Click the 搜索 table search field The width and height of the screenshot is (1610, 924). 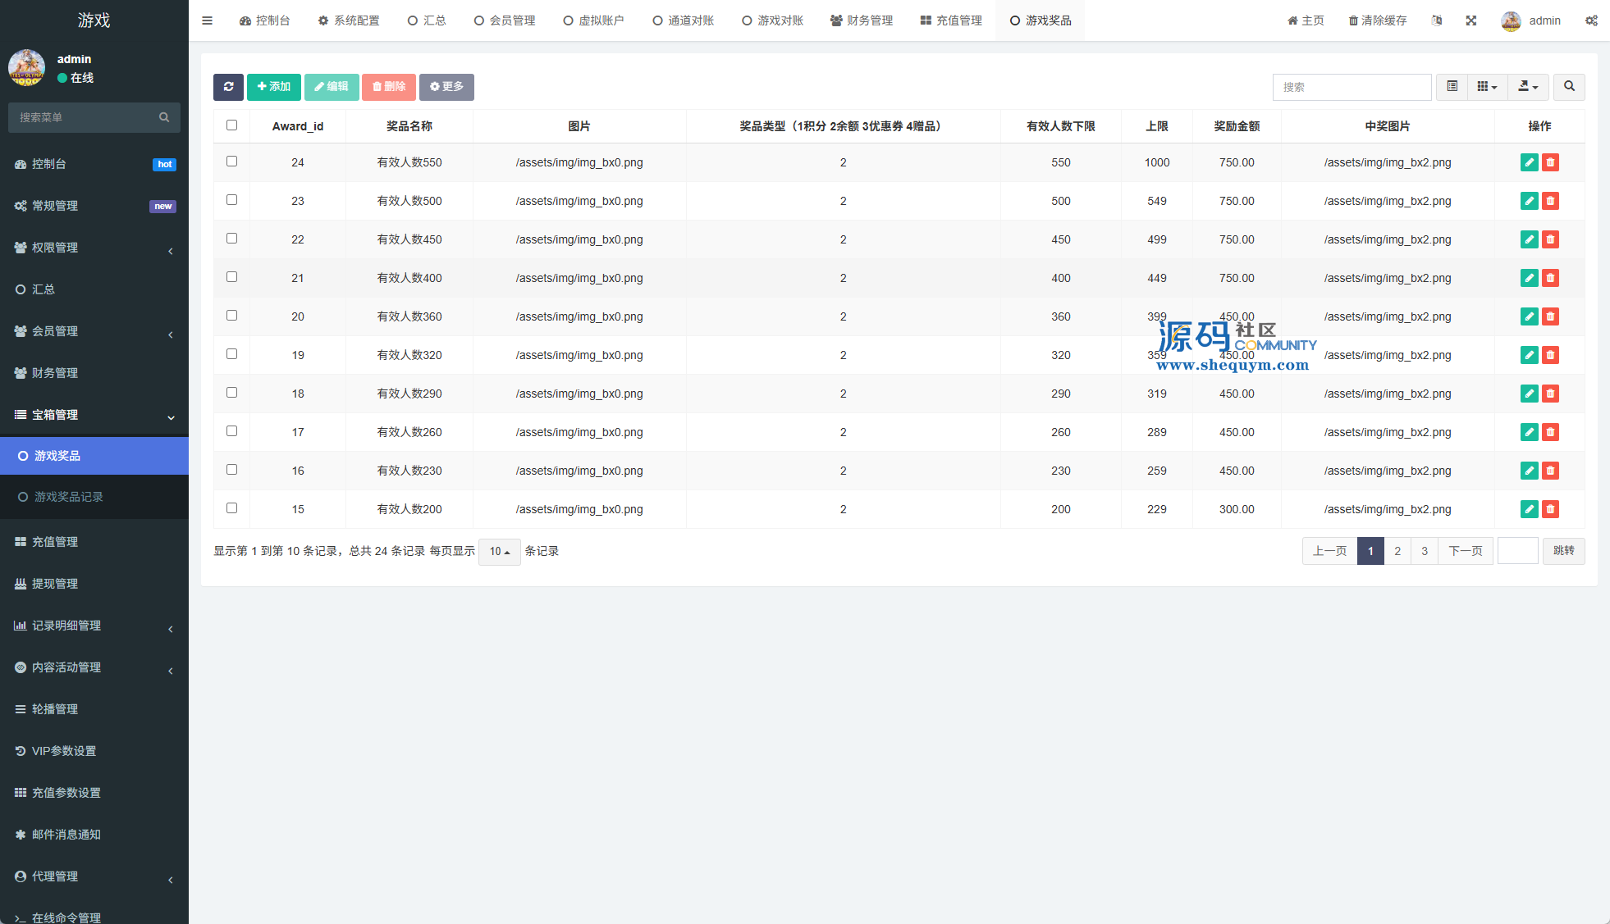coord(1351,87)
